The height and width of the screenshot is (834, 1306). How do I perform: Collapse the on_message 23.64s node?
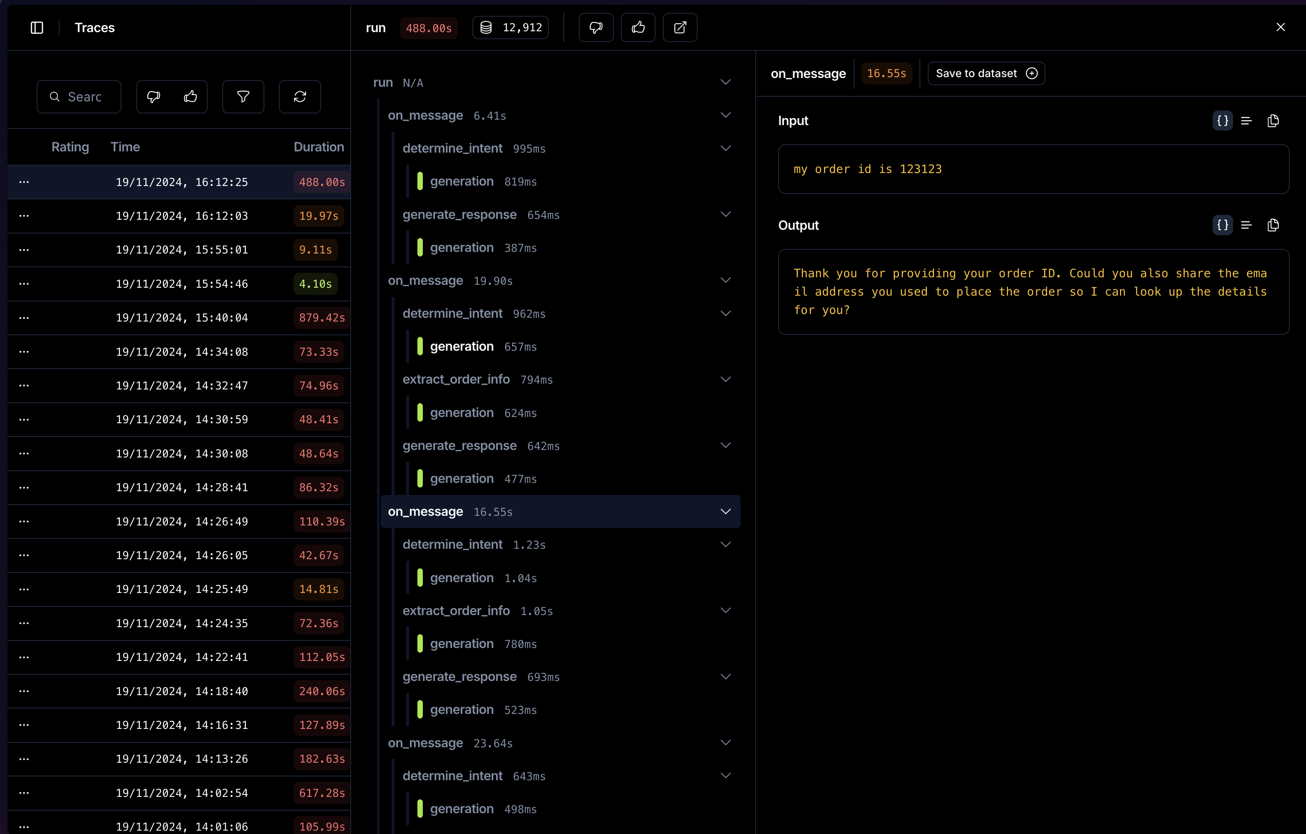pyautogui.click(x=725, y=743)
